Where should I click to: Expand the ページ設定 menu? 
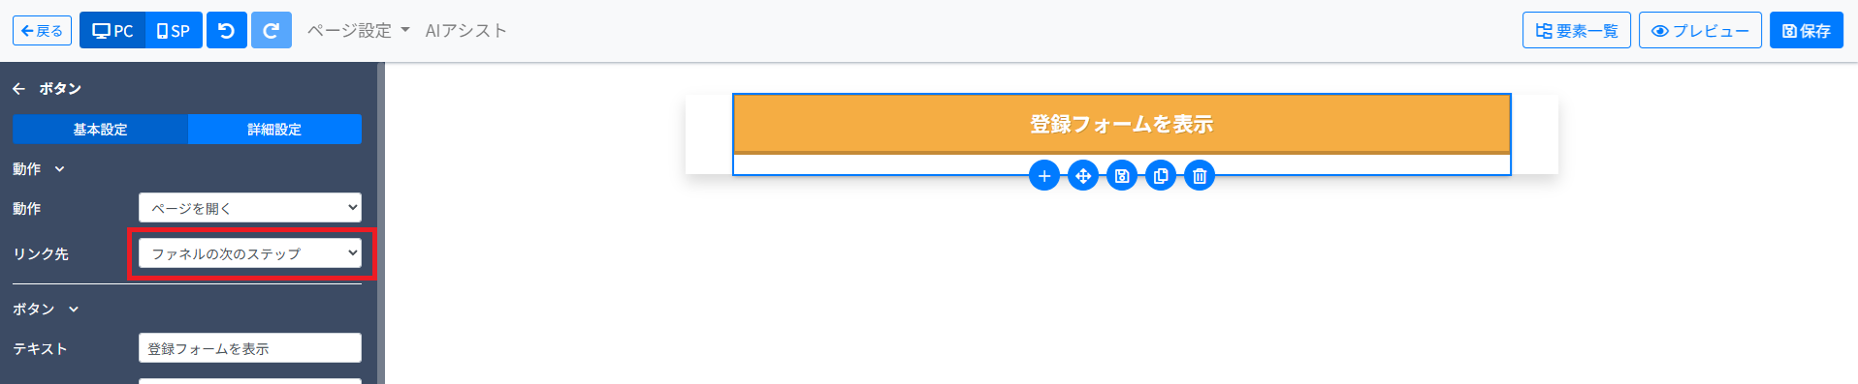tap(358, 31)
